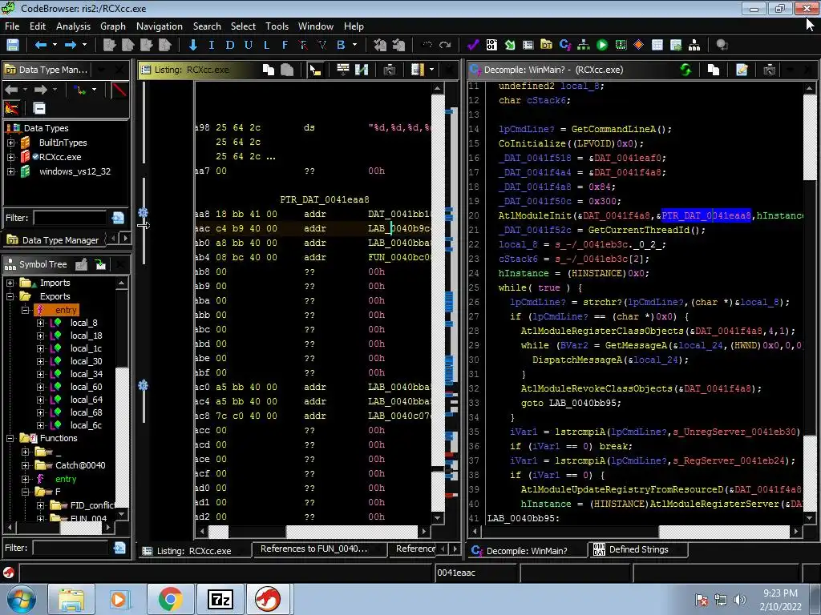The image size is (821, 615).
Task: Open Decompiler via Cf toolbar icon
Action: coord(565,45)
